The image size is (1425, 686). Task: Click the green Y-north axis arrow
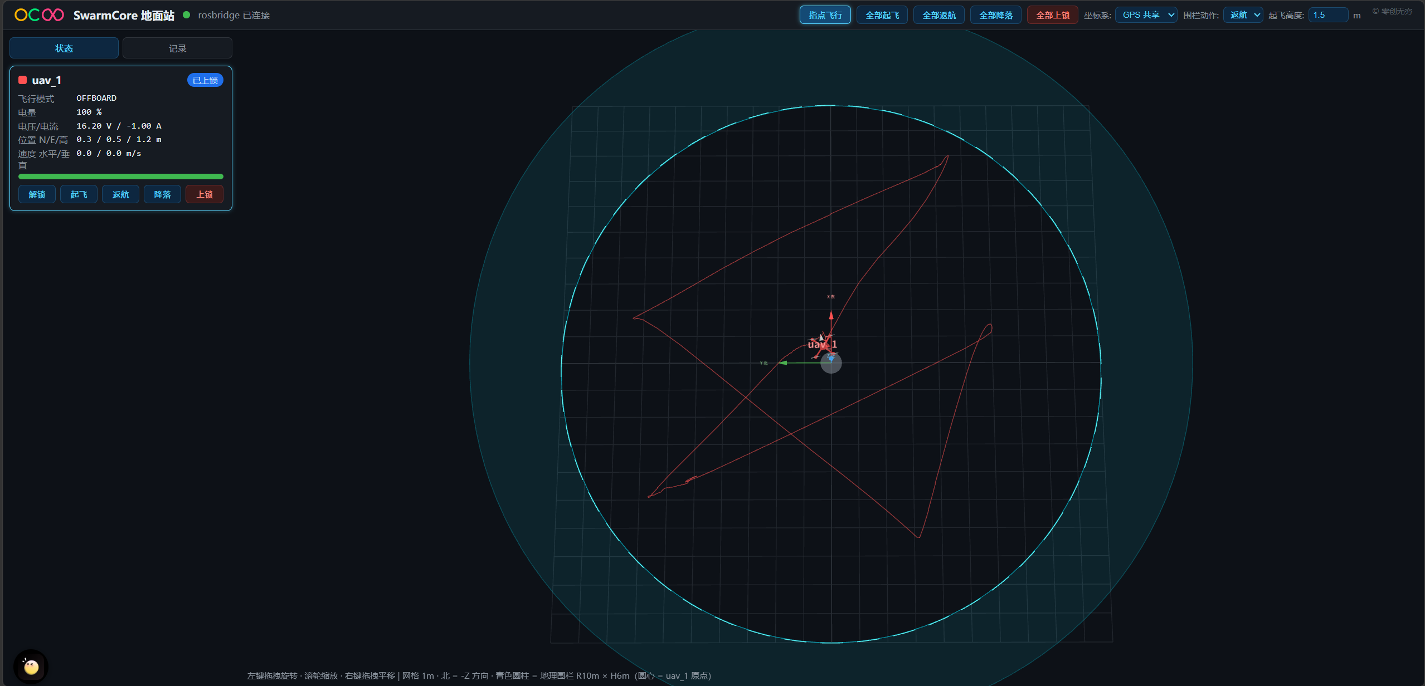pyautogui.click(x=783, y=363)
